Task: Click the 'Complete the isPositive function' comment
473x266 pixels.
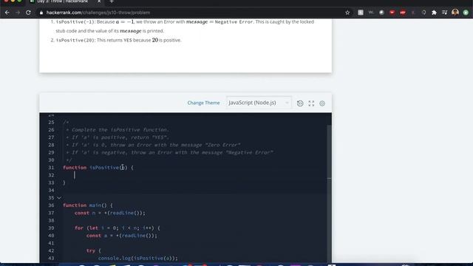Action: pyautogui.click(x=118, y=130)
